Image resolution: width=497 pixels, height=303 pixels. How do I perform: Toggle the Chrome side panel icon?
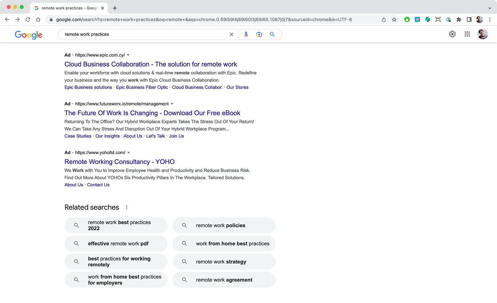469,20
